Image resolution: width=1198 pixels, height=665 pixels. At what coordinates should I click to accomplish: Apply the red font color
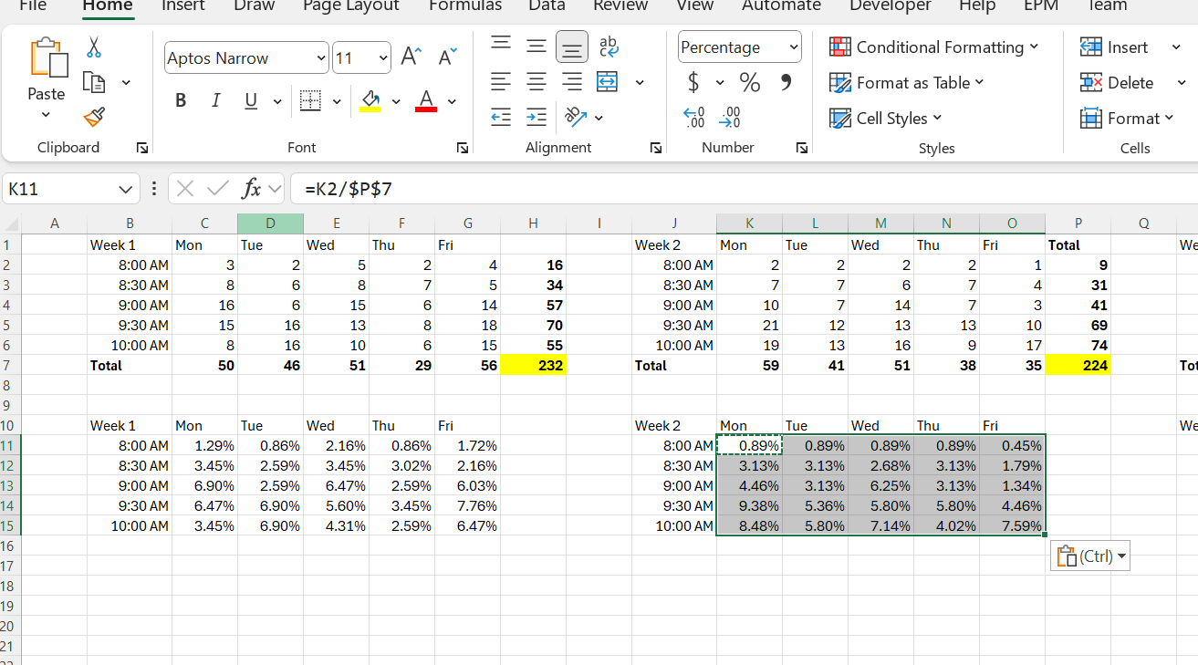(x=426, y=100)
